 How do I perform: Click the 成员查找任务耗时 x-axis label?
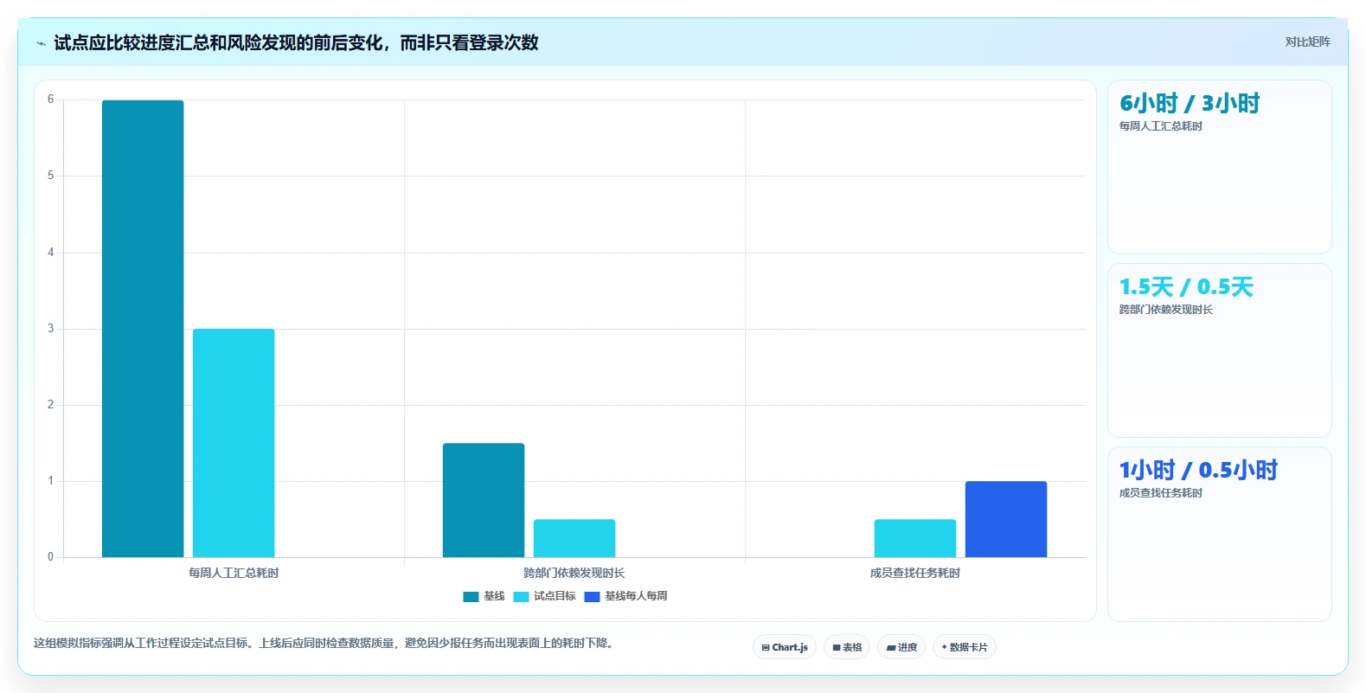[x=915, y=573]
